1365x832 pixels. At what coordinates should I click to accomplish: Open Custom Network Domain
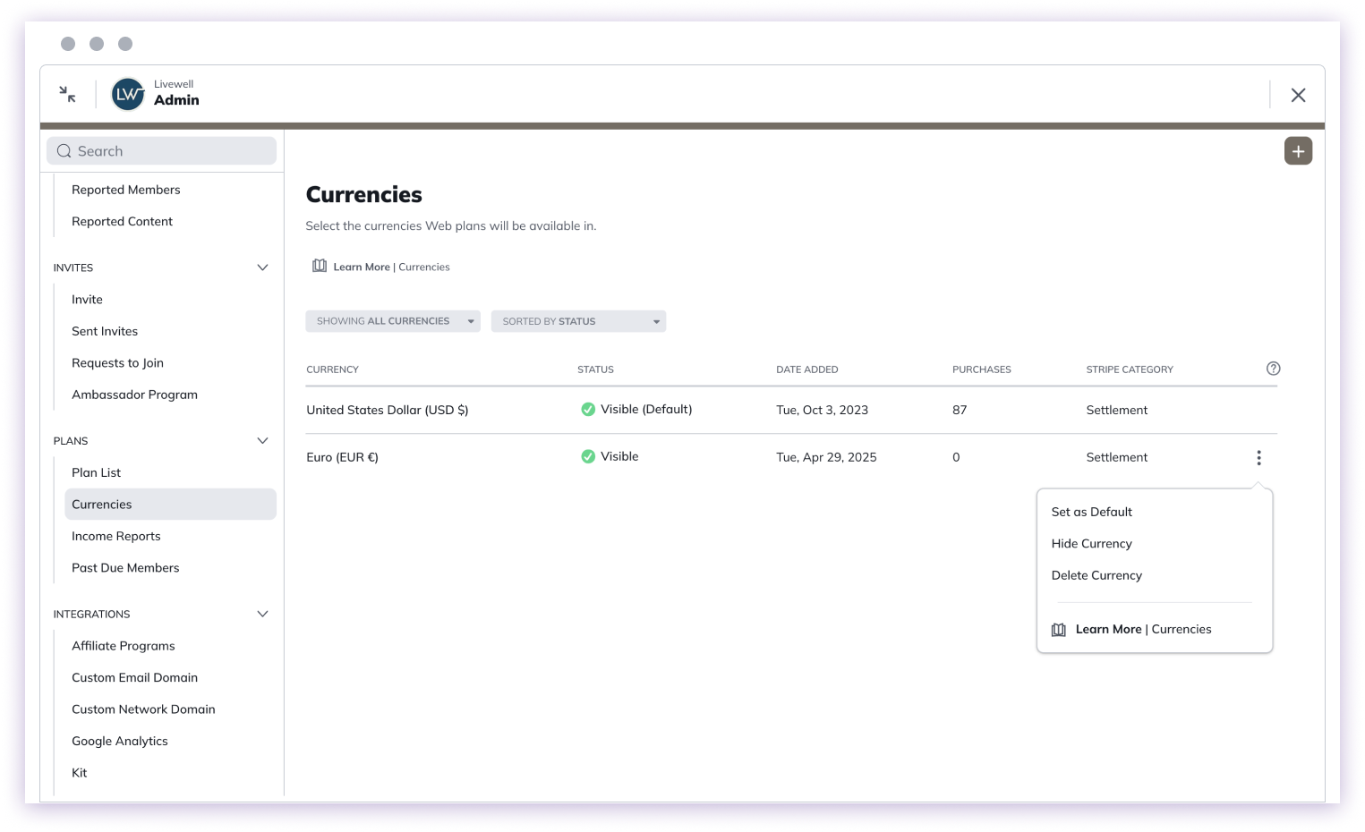point(143,709)
